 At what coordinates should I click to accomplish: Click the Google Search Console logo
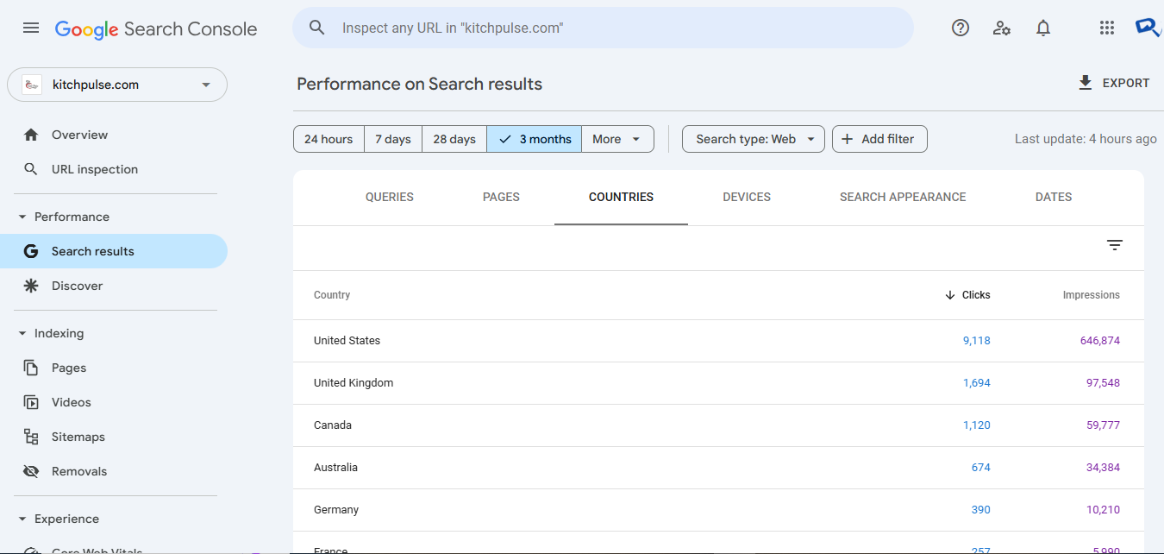click(x=156, y=28)
